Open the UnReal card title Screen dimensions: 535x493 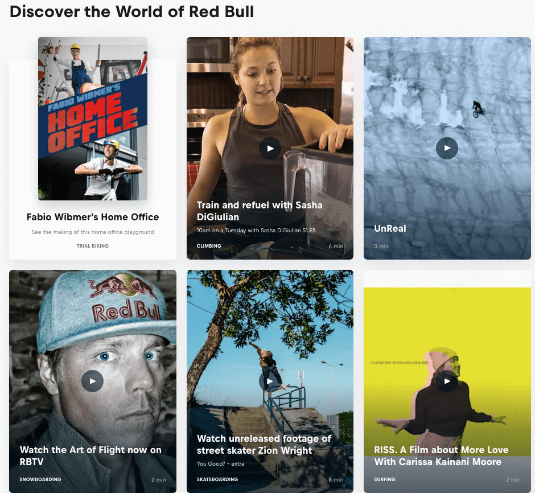coord(390,229)
